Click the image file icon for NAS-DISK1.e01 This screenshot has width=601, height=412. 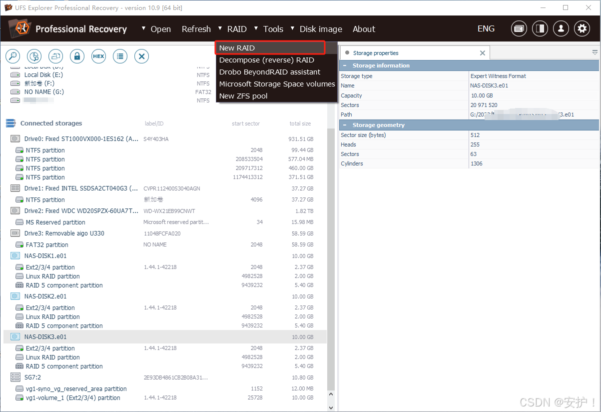[x=15, y=256]
